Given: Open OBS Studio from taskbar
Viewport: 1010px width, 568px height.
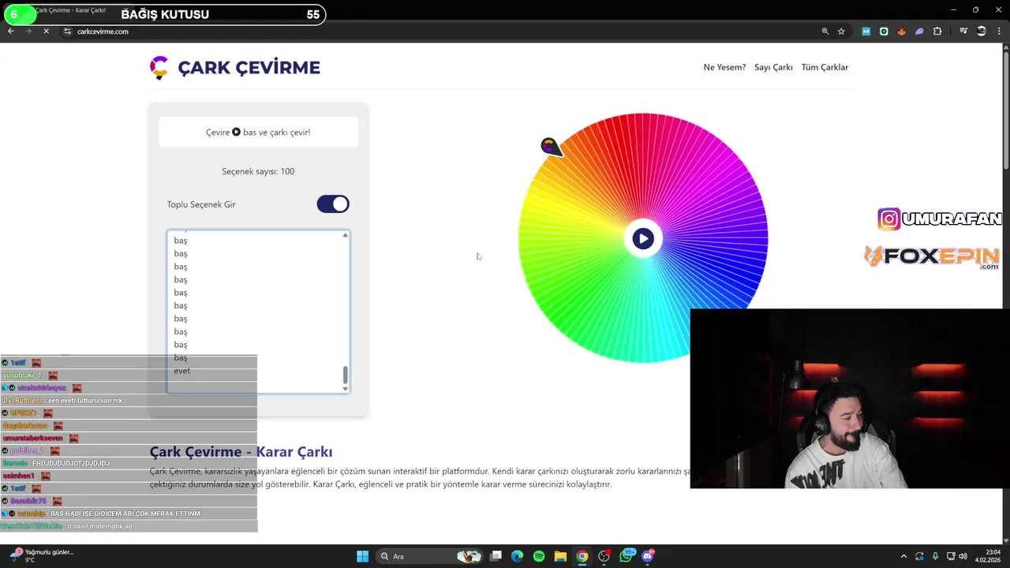Looking at the screenshot, I should pos(604,556).
